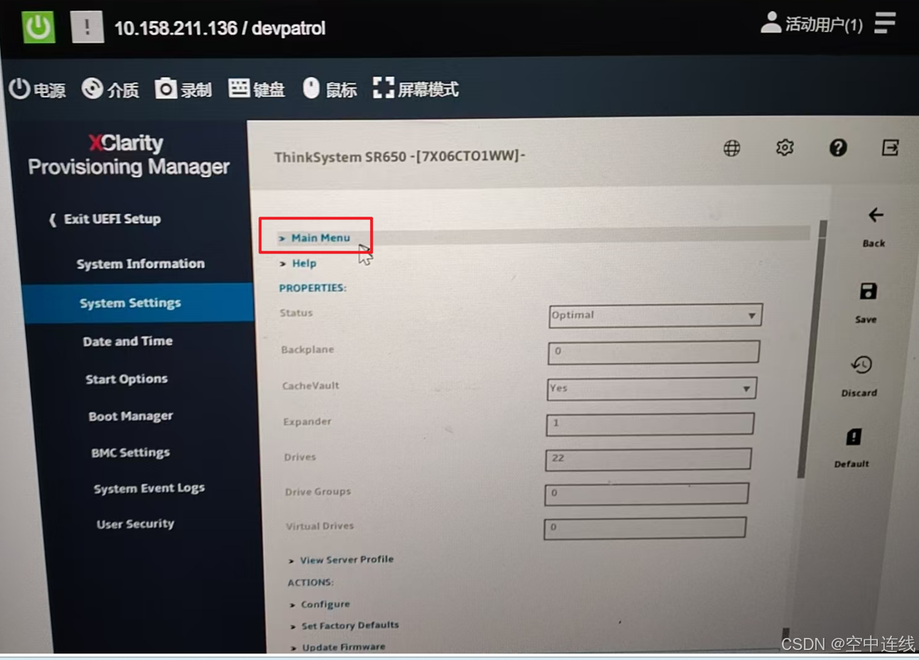Click the Virtual Drives value field
Image resolution: width=919 pixels, height=660 pixels.
pos(645,528)
